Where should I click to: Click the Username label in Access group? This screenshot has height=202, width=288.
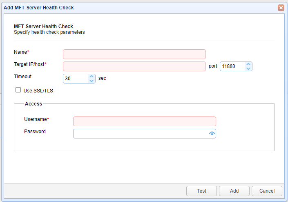tap(36, 119)
